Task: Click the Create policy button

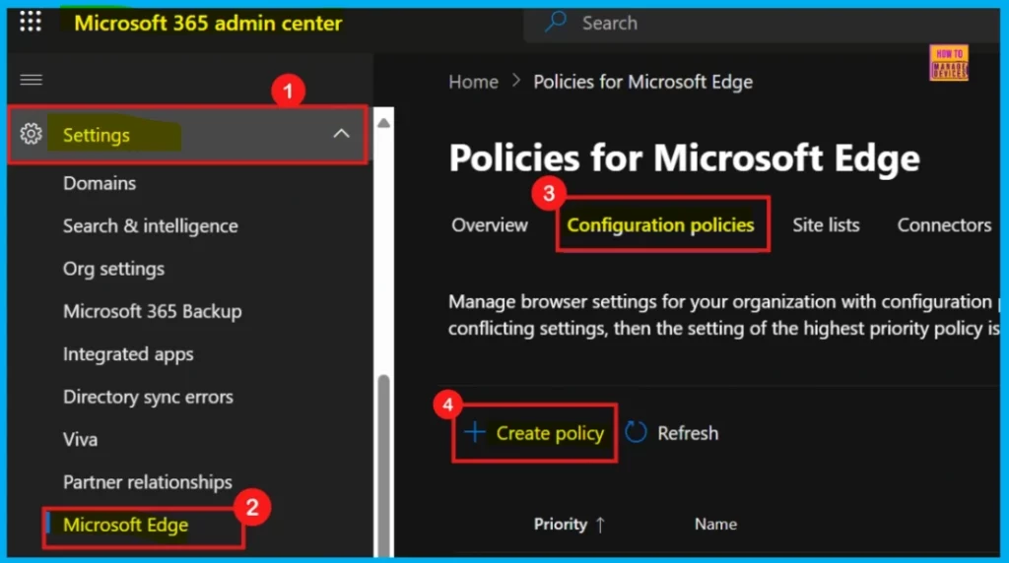Action: (534, 432)
